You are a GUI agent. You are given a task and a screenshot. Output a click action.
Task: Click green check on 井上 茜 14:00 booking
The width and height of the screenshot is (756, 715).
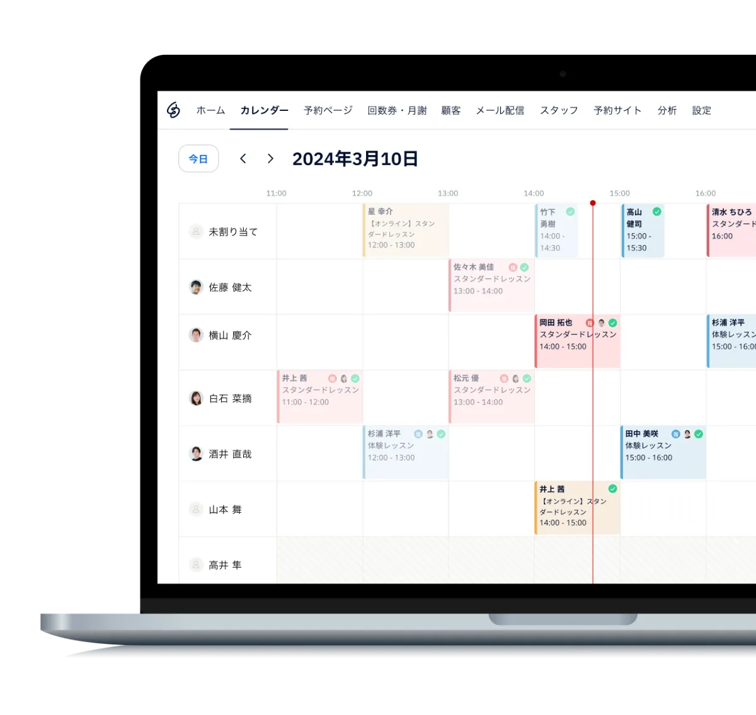(x=613, y=489)
